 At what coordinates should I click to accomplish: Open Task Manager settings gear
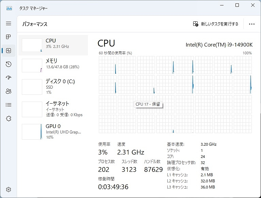coord(9,190)
